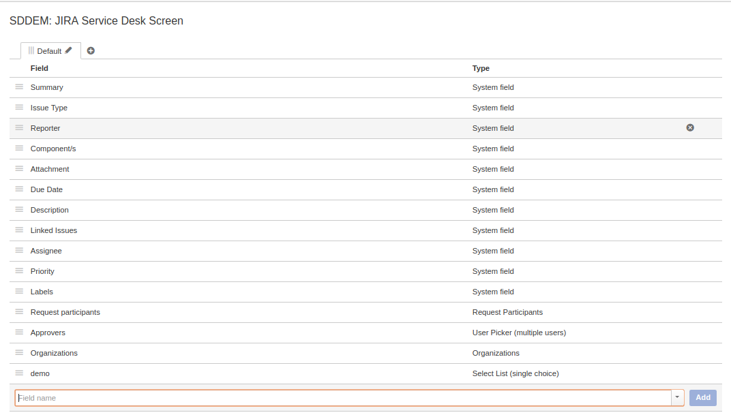Select the drag handle for Due Date

pos(19,189)
